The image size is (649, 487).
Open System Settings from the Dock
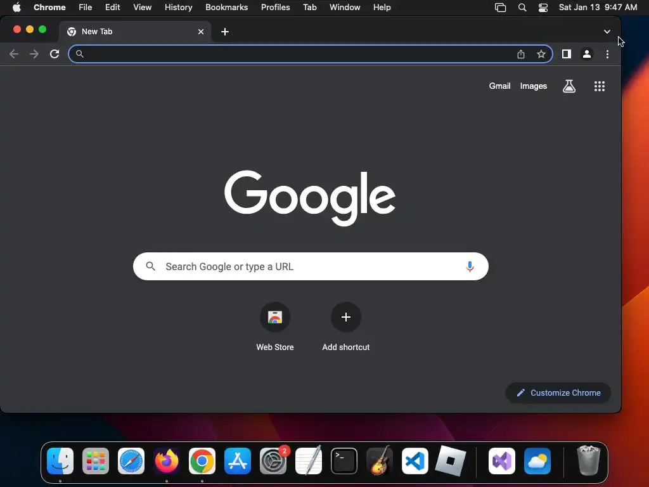[273, 461]
